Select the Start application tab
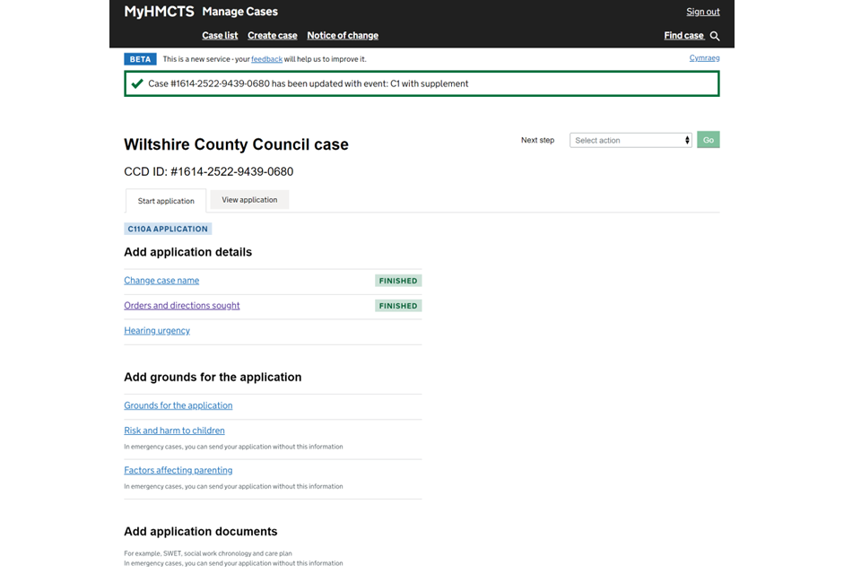The height and width of the screenshot is (574, 861). pyautogui.click(x=166, y=201)
